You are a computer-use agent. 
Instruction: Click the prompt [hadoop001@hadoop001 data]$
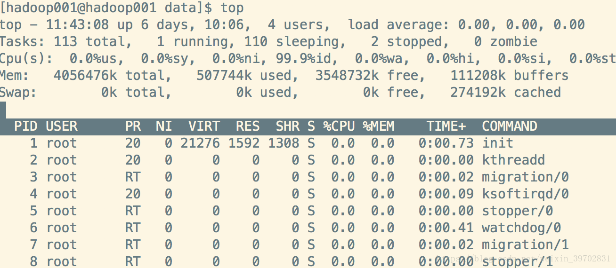(x=106, y=8)
